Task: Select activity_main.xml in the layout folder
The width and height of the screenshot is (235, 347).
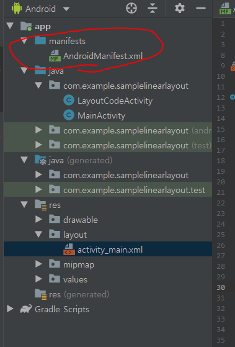Action: pyautogui.click(x=110, y=250)
